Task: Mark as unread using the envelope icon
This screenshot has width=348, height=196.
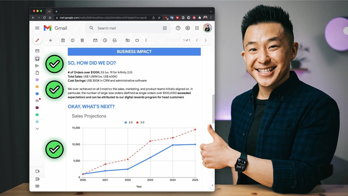Action: [95, 40]
